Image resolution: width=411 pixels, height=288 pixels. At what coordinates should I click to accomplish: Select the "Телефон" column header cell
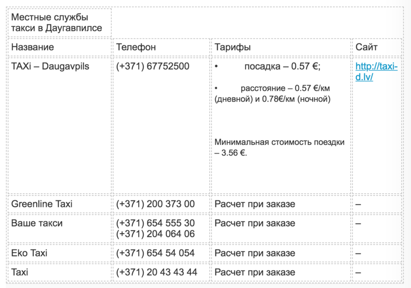click(x=136, y=47)
